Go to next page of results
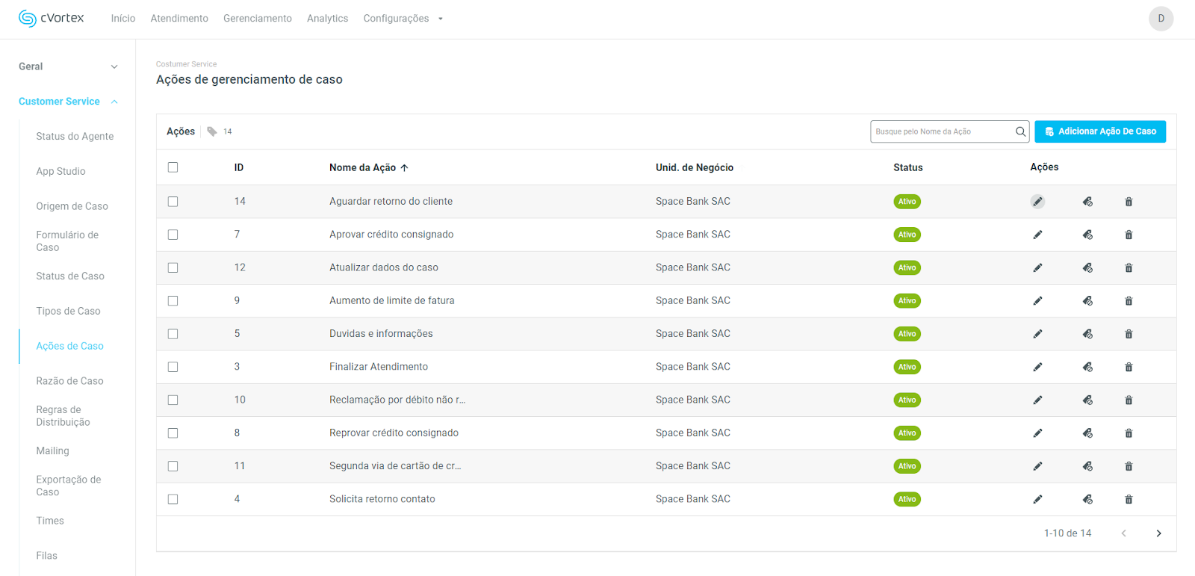This screenshot has width=1195, height=576. pos(1158,533)
